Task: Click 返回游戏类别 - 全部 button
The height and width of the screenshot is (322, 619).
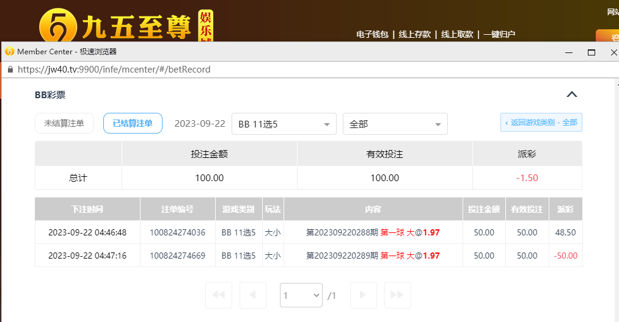Action: pyautogui.click(x=541, y=123)
